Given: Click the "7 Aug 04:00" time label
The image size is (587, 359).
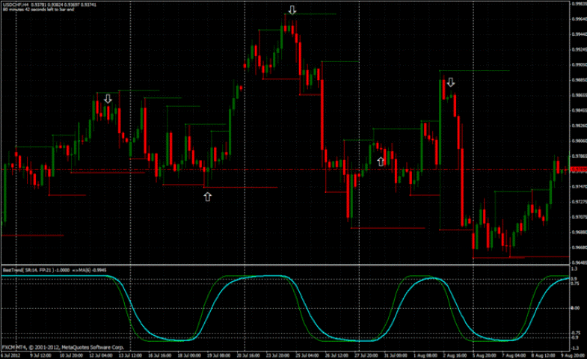Looking at the screenshot, I should pyautogui.click(x=514, y=355).
